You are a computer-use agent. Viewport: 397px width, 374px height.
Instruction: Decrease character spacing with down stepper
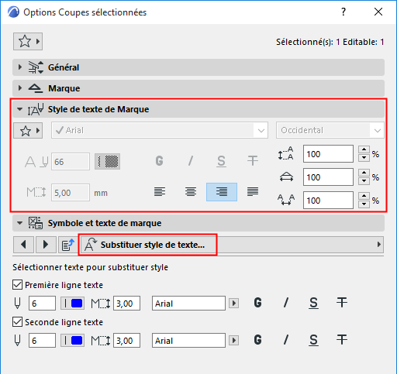click(x=364, y=204)
